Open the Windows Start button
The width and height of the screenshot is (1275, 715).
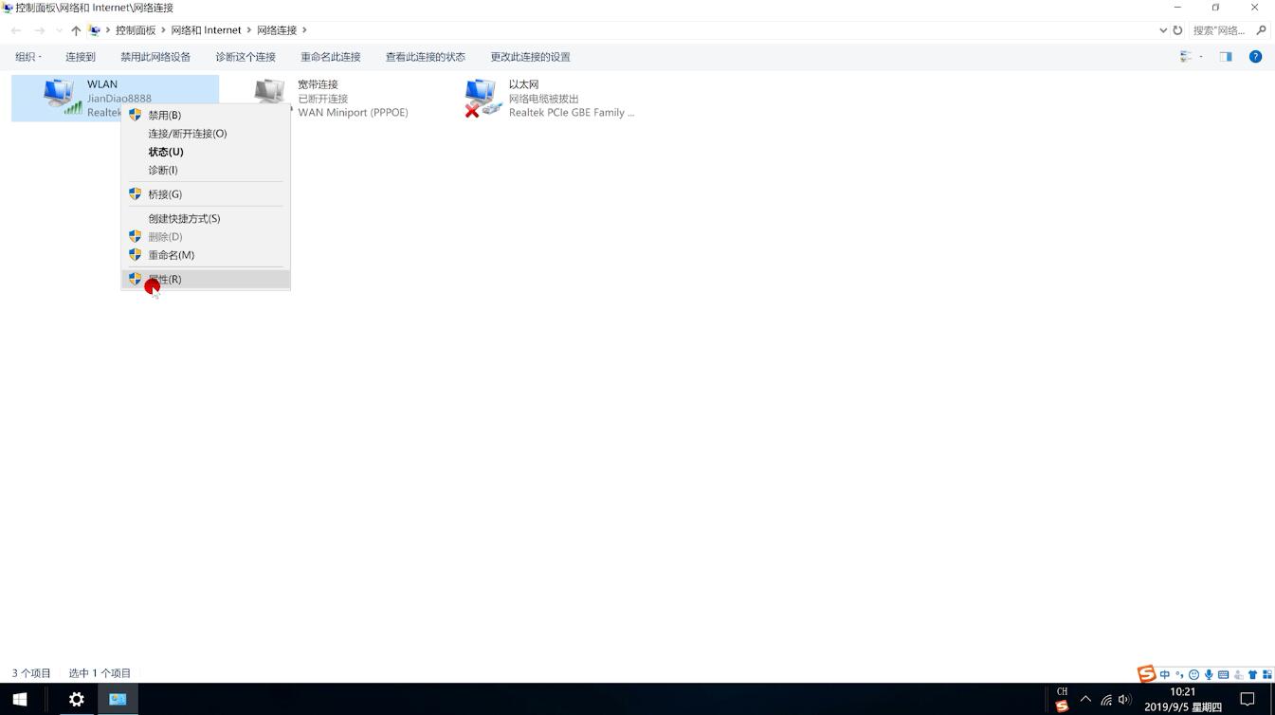pyautogui.click(x=19, y=700)
